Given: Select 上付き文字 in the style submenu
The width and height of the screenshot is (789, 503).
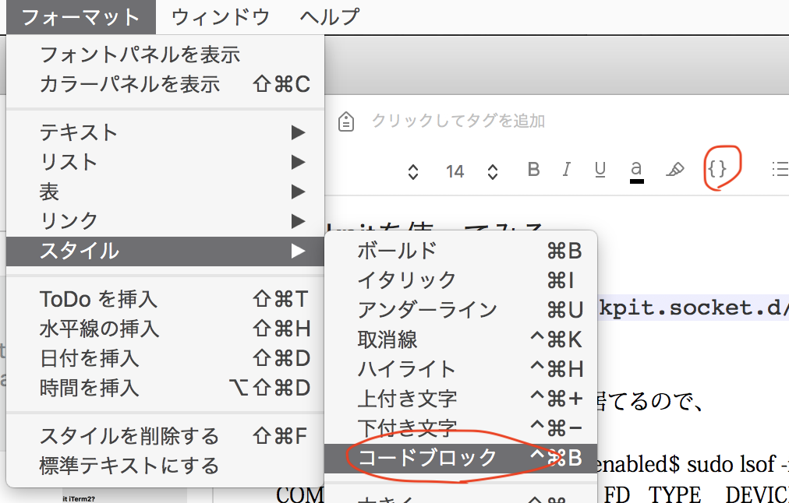Looking at the screenshot, I should (x=461, y=399).
